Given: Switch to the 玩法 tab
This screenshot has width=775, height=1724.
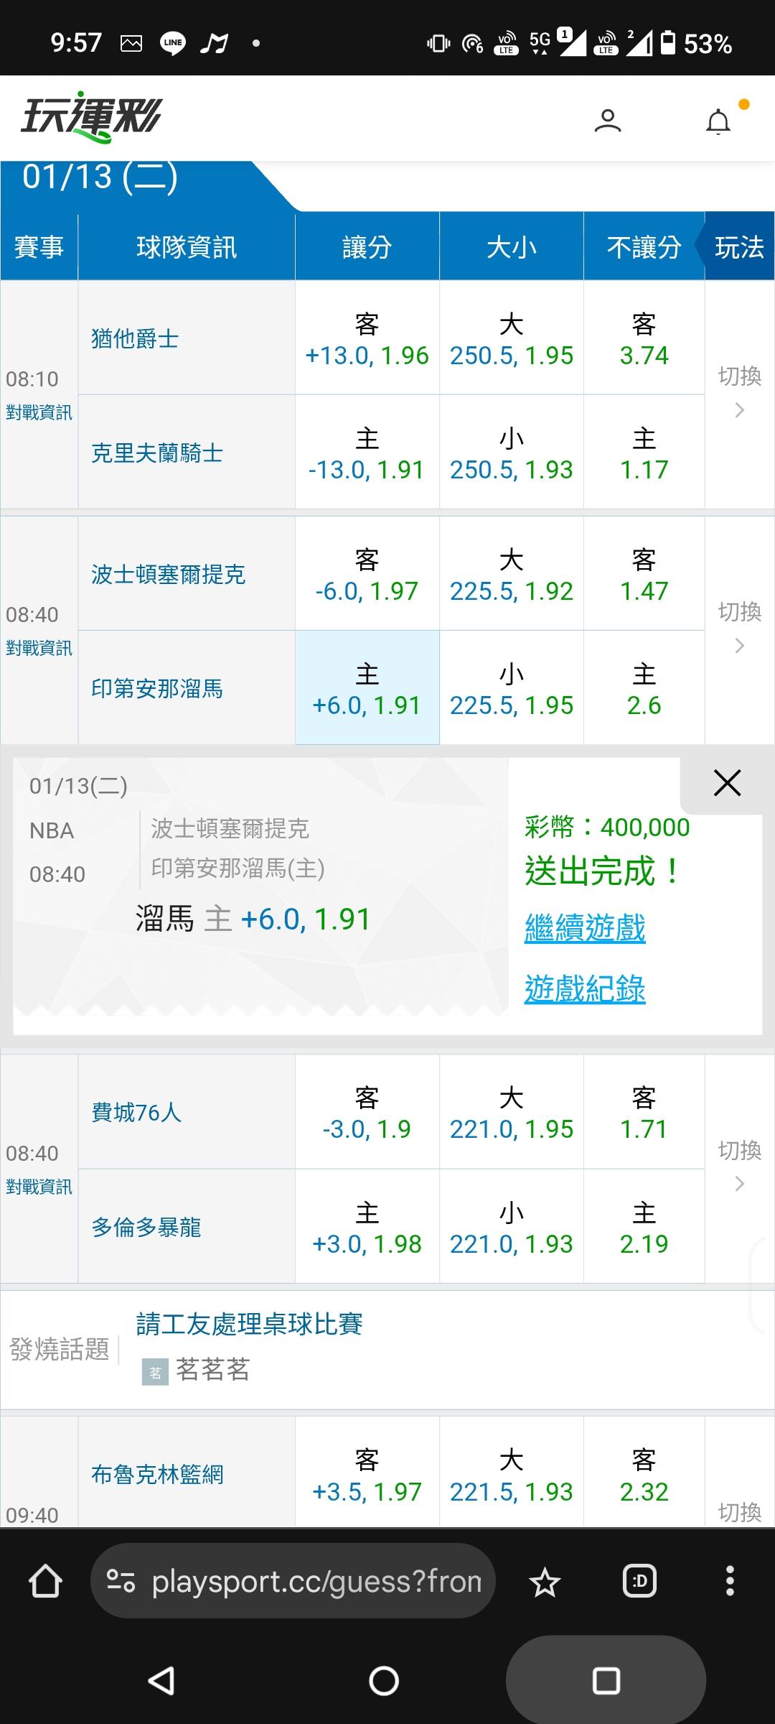Looking at the screenshot, I should tap(739, 248).
